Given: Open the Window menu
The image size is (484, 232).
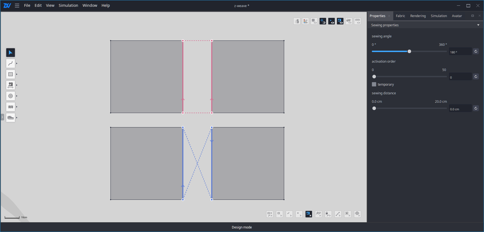Looking at the screenshot, I should pyautogui.click(x=90, y=5).
